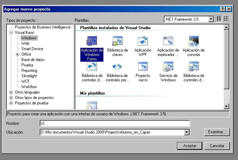Expand the Office tree node
Screen dimensions: 238x160
coord(17,54)
